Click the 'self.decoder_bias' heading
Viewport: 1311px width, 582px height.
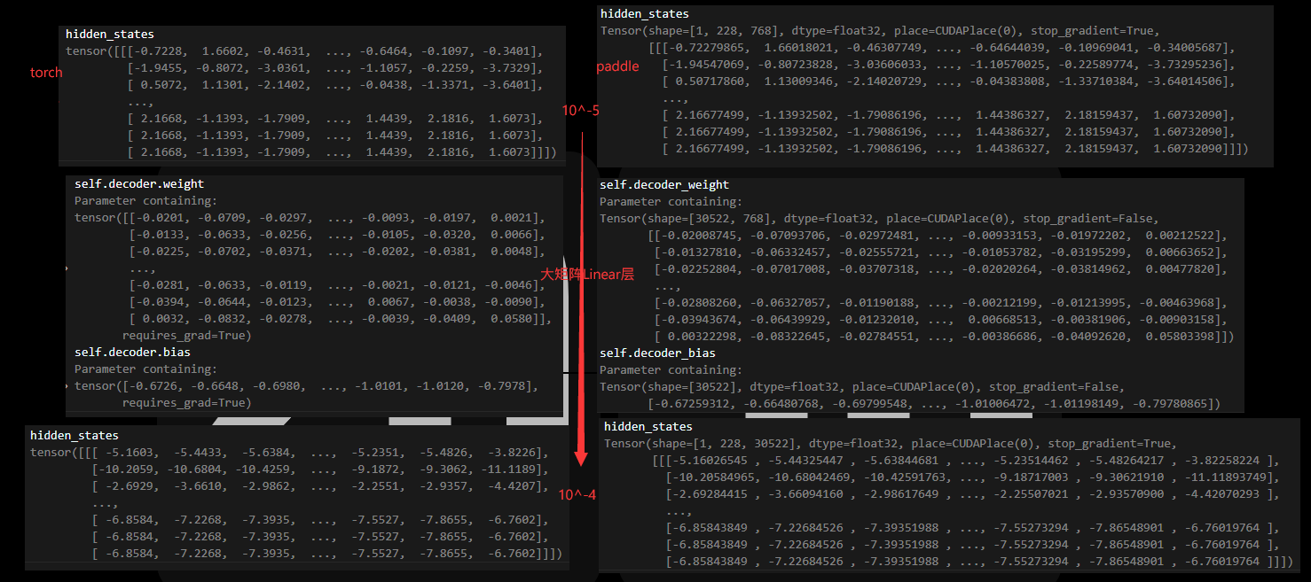pyautogui.click(x=657, y=353)
